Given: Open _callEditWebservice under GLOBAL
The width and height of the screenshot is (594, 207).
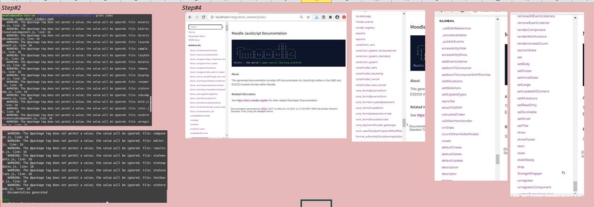Looking at the screenshot, I should [456, 28].
